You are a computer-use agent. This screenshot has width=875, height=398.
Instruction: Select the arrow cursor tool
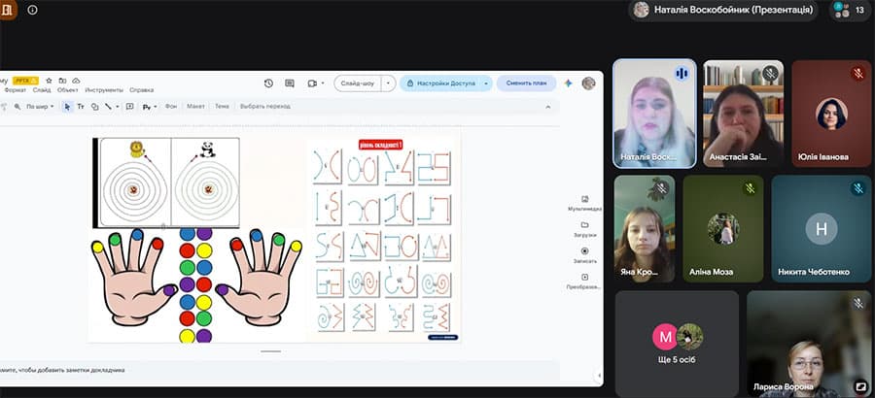pos(67,106)
